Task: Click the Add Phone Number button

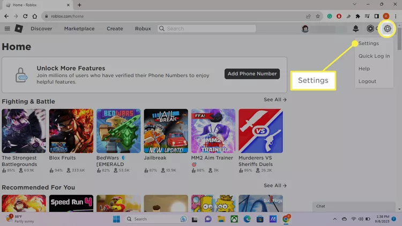Action: (252, 74)
